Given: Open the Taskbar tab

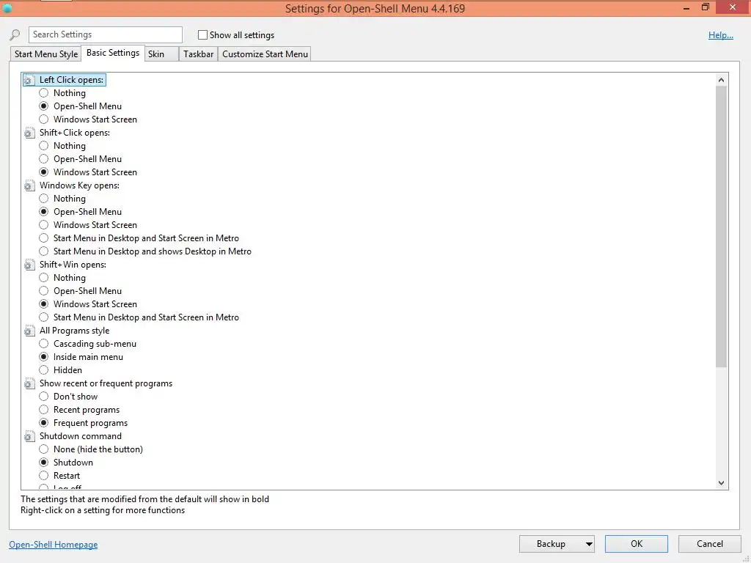Looking at the screenshot, I should click(x=198, y=54).
